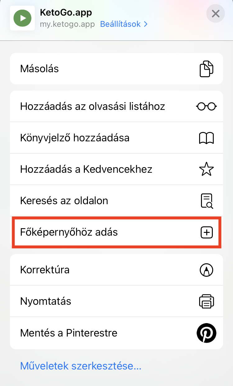This screenshot has width=233, height=386.
Task: Tap the Favorites star icon
Action: [x=206, y=169]
